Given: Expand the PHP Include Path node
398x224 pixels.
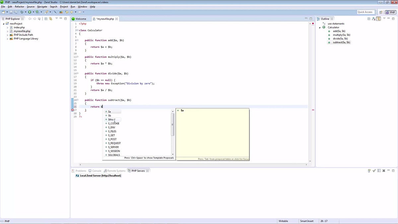Looking at the screenshot, I should 8,35.
